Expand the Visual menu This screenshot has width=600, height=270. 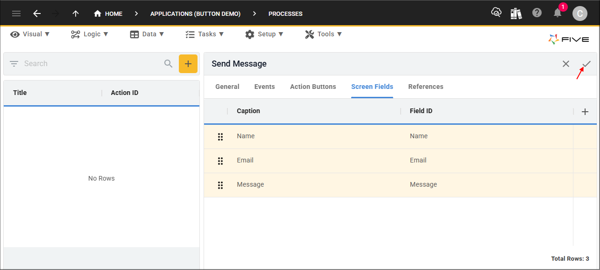[x=30, y=34]
